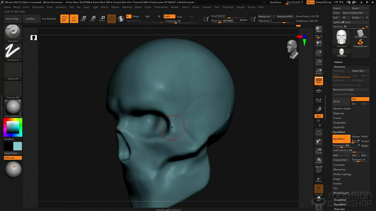Click the BPR render icon
This screenshot has width=376, height=211.
tap(319, 29)
